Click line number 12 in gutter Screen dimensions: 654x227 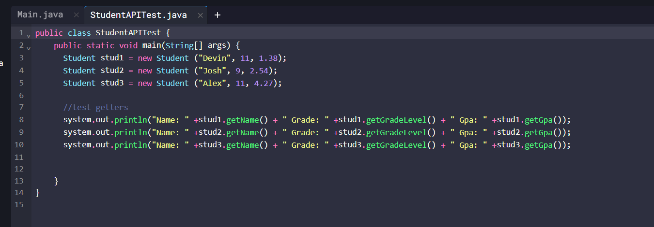coord(19,169)
